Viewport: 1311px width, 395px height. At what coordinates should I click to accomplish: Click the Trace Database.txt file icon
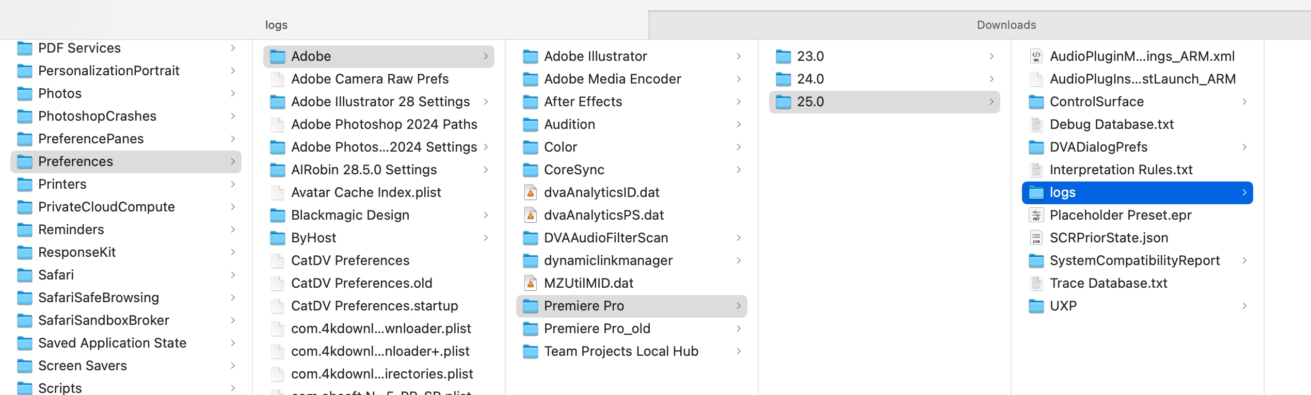pyautogui.click(x=1036, y=283)
